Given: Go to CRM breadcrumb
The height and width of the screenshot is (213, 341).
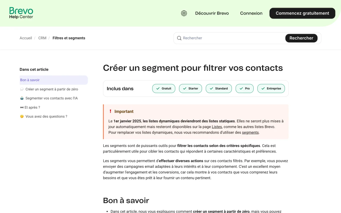Looking at the screenshot, I should pyautogui.click(x=42, y=38).
